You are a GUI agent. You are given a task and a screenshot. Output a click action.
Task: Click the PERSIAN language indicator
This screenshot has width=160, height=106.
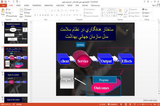pos(19,104)
